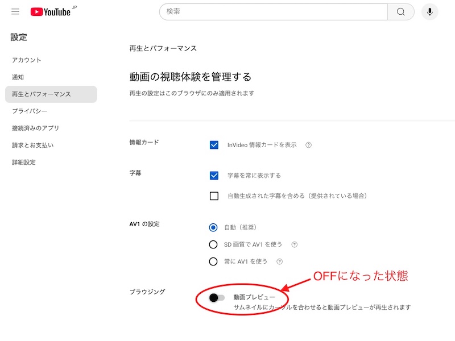Choose 常に AV1 を使う option
The width and height of the screenshot is (455, 341).
tap(214, 261)
